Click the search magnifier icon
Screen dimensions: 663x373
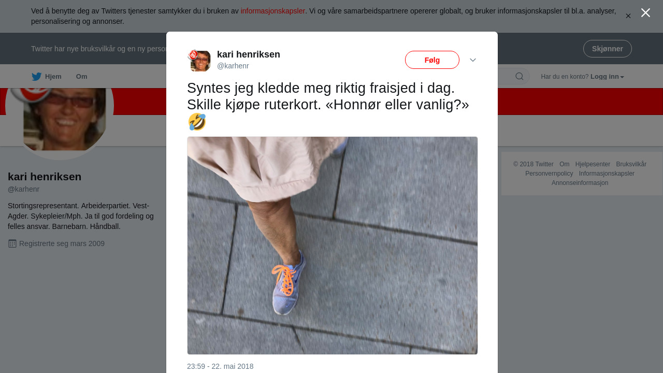(x=520, y=77)
